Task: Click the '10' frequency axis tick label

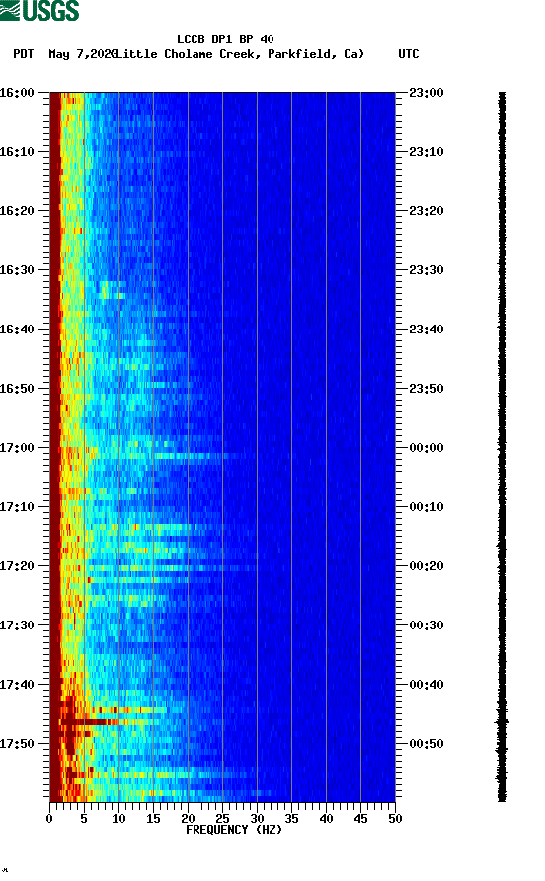Action: click(x=118, y=819)
